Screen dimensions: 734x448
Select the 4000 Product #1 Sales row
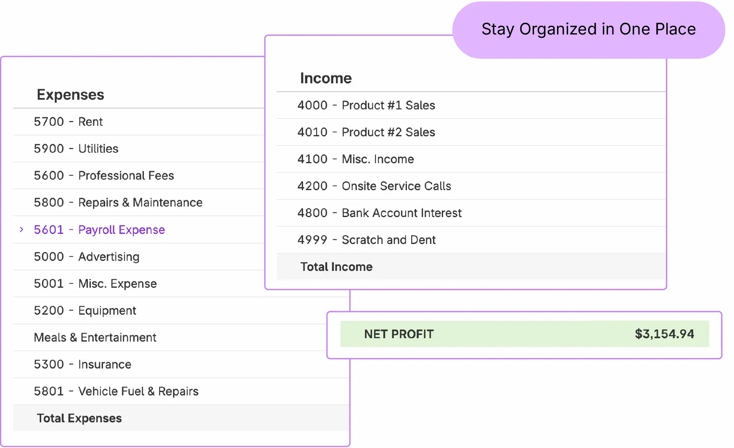click(x=366, y=105)
